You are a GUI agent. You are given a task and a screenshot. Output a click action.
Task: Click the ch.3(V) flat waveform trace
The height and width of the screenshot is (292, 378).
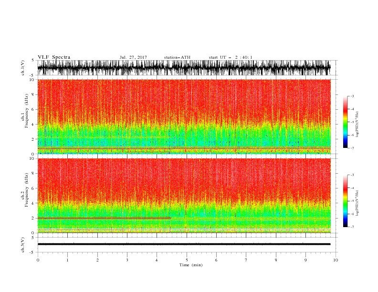[184, 244]
